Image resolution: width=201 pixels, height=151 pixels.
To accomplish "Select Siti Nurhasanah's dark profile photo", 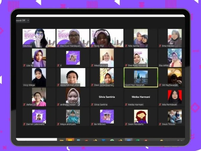I will click(175, 77).
